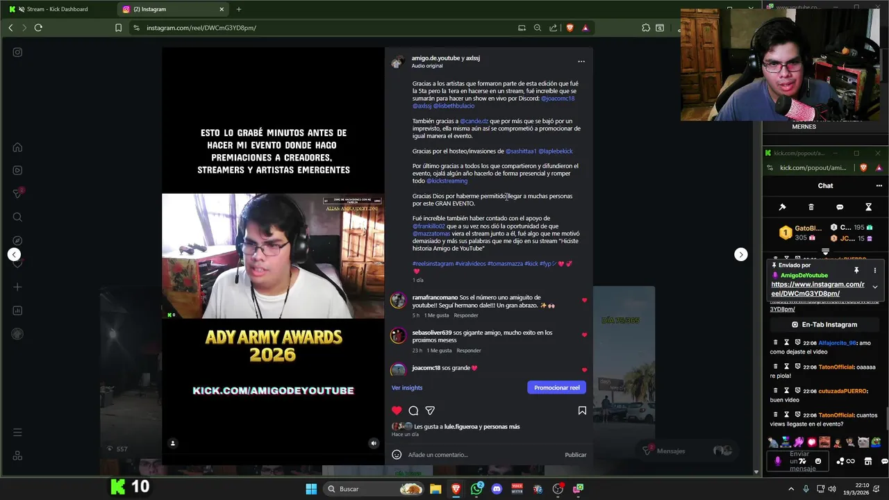Screen dimensions: 889x500
Task: Open browser extensions puzzle icon
Action: coord(646,28)
